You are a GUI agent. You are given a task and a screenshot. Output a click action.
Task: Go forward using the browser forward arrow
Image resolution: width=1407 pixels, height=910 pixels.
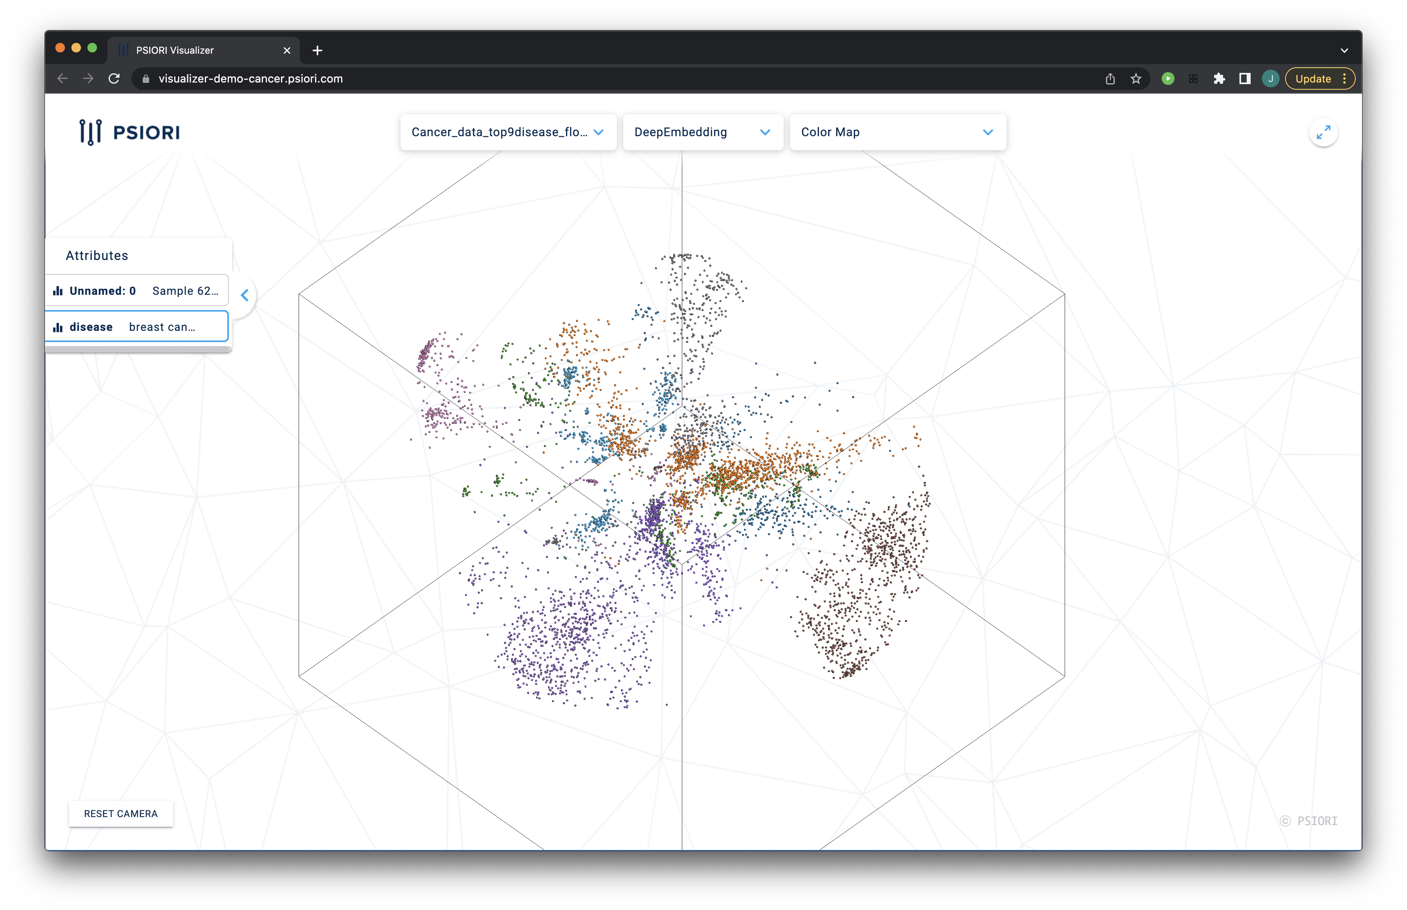point(88,79)
